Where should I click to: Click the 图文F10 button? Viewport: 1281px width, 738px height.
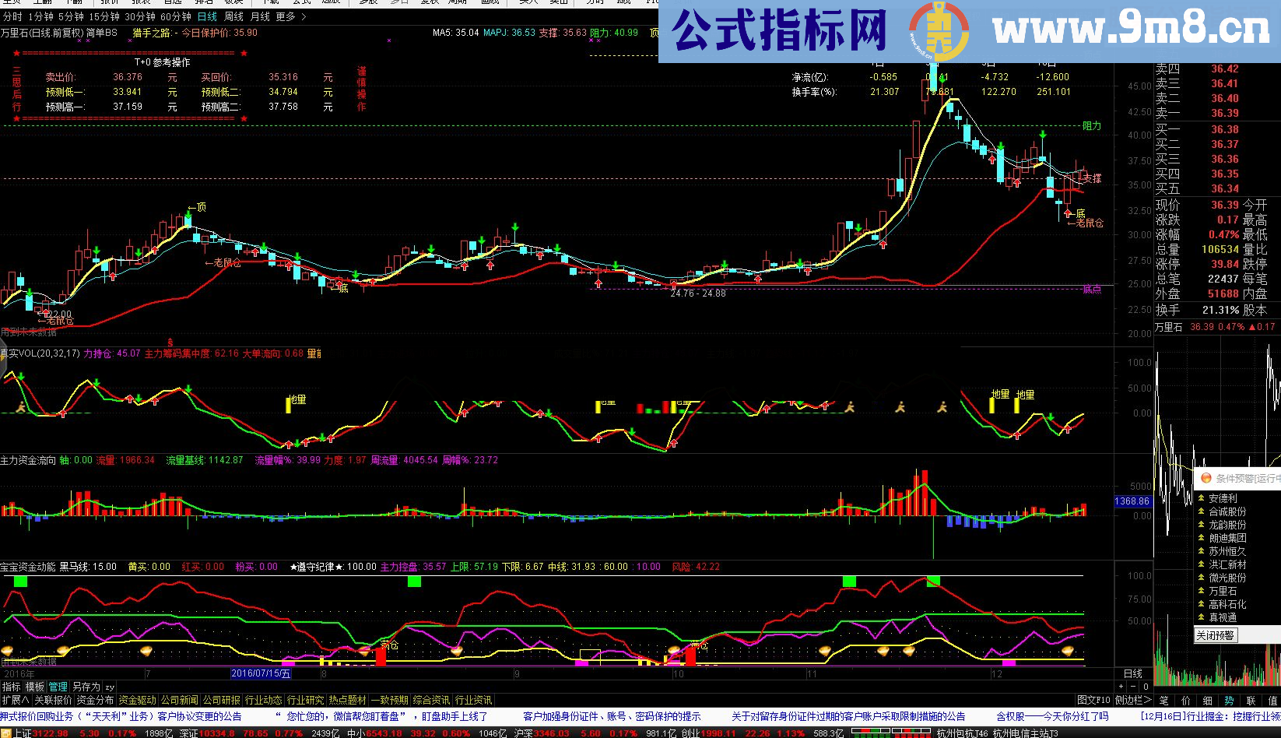pyautogui.click(x=1093, y=700)
